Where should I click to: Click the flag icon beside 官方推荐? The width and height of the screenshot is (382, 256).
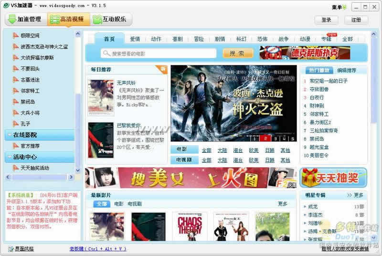point(16,146)
